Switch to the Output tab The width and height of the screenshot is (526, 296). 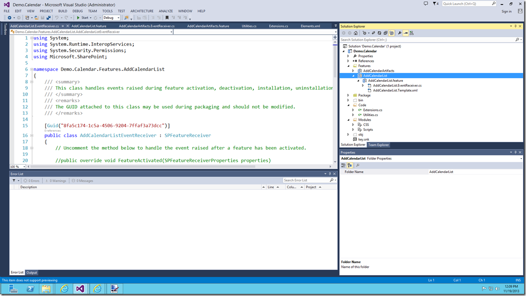tap(32, 272)
